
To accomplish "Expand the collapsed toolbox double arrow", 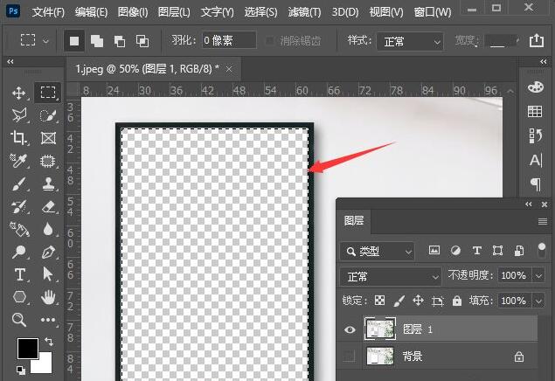I will (10, 61).
